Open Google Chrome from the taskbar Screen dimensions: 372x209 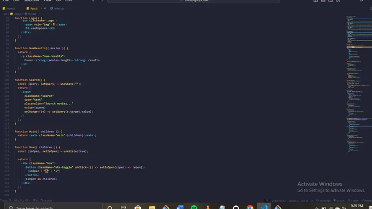[x=250, y=207]
